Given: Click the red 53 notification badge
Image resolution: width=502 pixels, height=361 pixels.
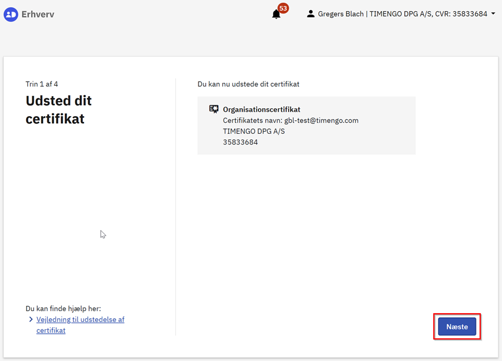Looking at the screenshot, I should pos(283,8).
